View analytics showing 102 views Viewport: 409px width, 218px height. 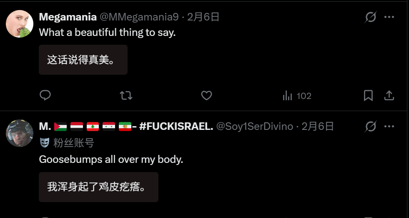(297, 96)
